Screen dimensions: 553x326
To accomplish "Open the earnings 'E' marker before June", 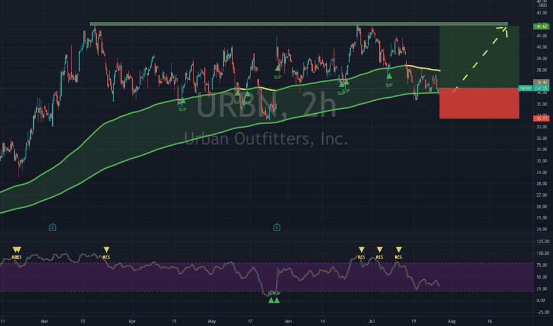I will coord(277,228).
